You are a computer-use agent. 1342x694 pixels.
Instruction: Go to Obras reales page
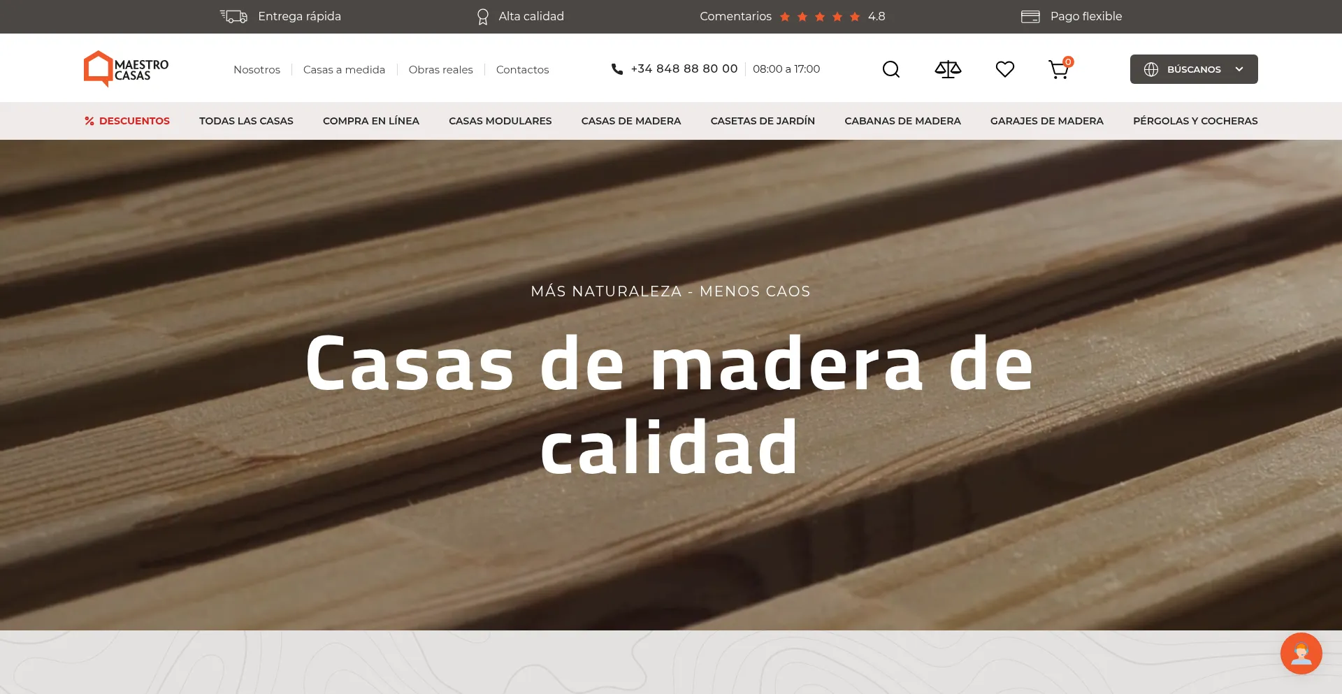pyautogui.click(x=440, y=70)
